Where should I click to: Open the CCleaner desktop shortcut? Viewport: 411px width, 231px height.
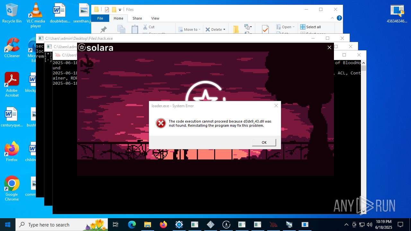[x=12, y=47]
